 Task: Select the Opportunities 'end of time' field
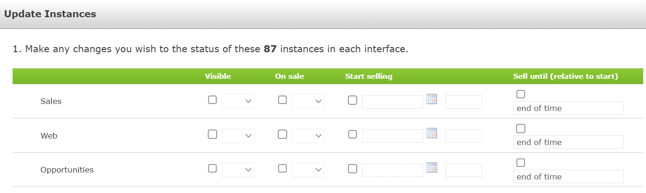568,177
